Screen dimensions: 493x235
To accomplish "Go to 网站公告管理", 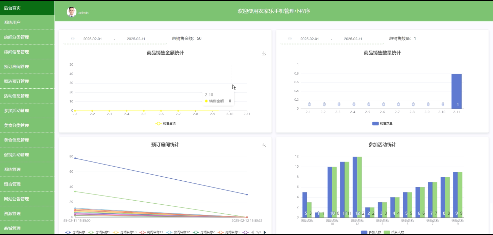I will pos(27,199).
